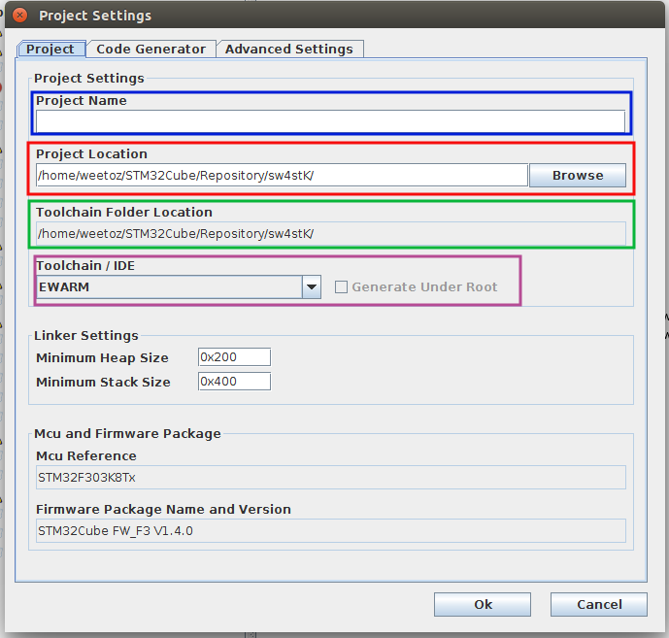Click the Firmware Package Name and Version field
Viewport: 669px width, 638px height.
pyautogui.click(x=330, y=530)
